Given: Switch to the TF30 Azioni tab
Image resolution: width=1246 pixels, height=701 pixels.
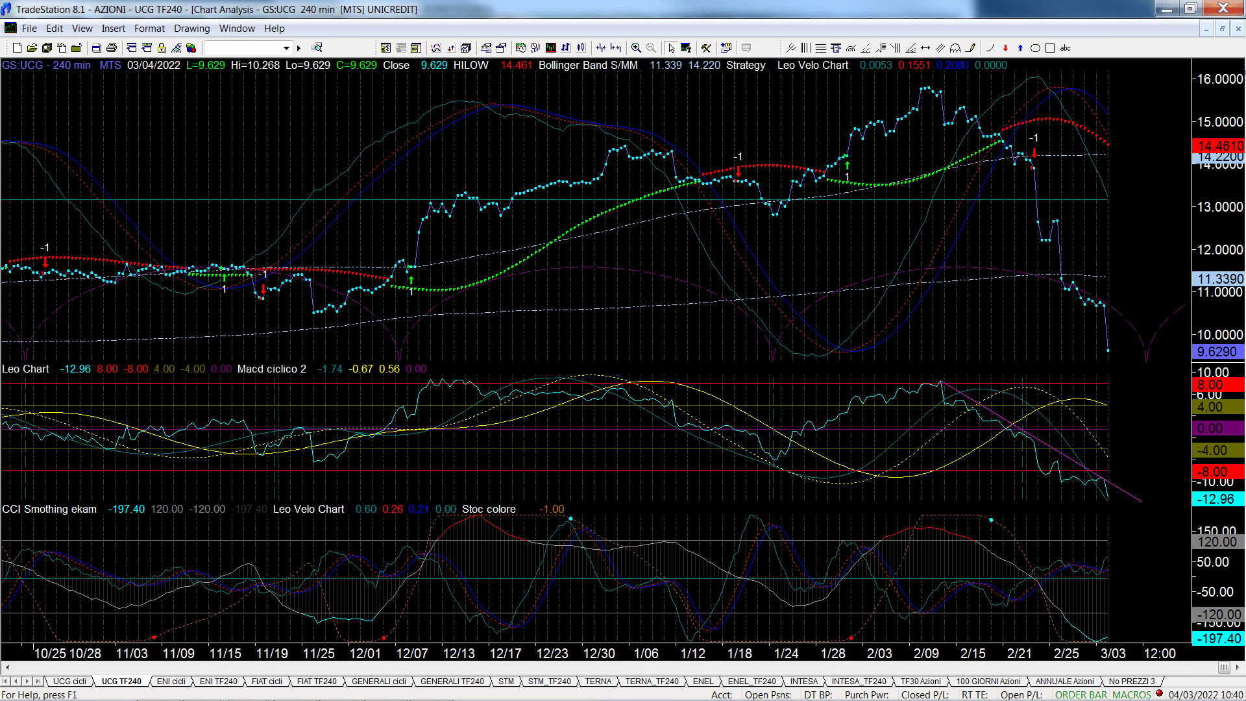Looking at the screenshot, I should click(921, 681).
